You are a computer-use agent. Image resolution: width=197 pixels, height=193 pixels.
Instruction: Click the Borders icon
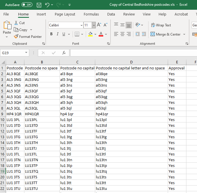pyautogui.click(x=77, y=34)
